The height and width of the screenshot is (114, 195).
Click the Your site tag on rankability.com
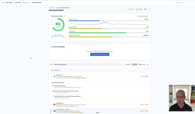67,109
